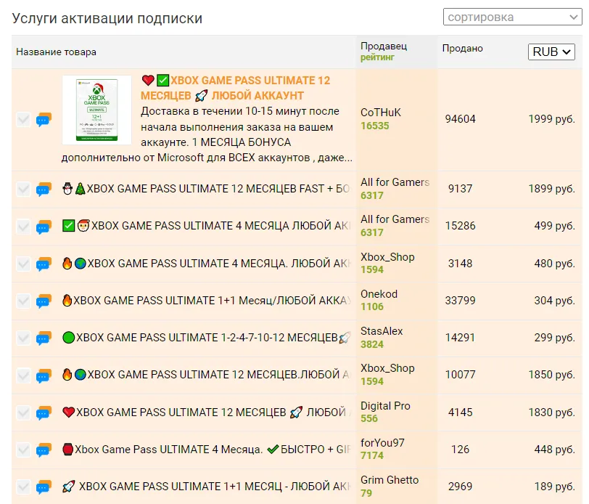Click sold count 94604

(x=460, y=119)
